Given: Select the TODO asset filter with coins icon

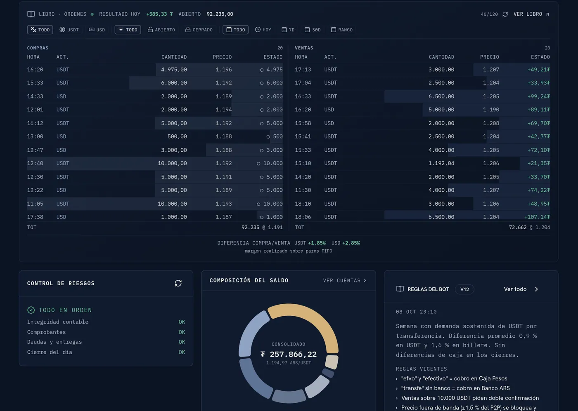Looking at the screenshot, I should 40,30.
